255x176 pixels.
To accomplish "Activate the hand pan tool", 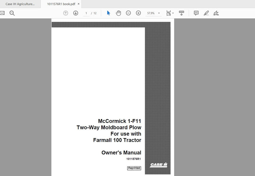I will pyautogui.click(x=118, y=13).
